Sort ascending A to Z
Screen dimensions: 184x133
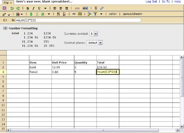(58, 14)
